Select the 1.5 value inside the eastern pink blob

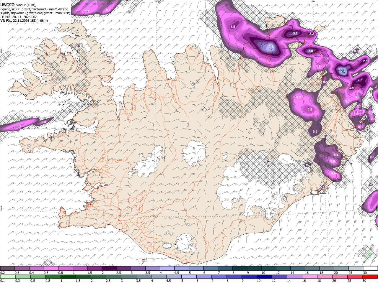pos(310,109)
